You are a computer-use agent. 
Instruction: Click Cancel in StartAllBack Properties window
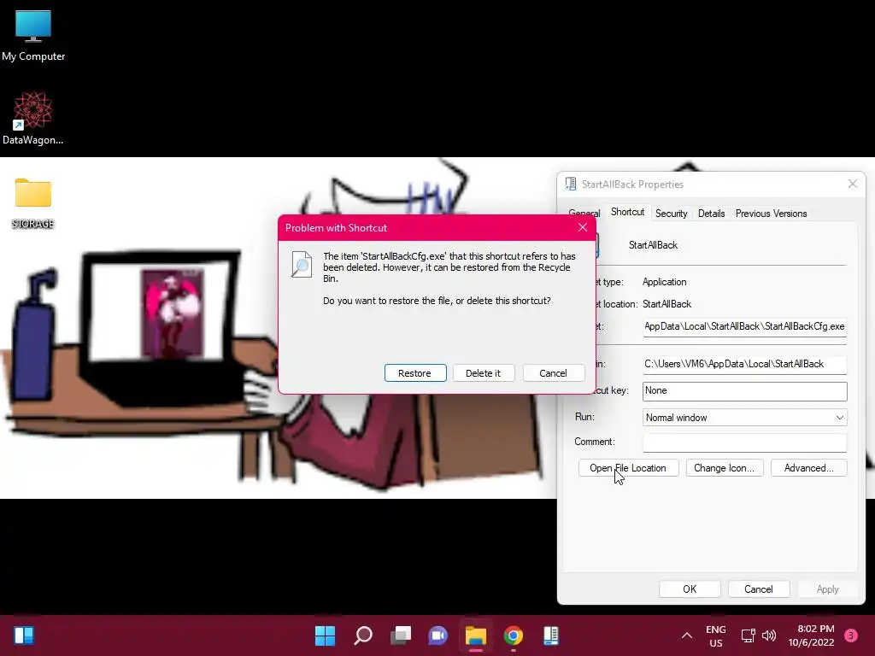(x=759, y=589)
